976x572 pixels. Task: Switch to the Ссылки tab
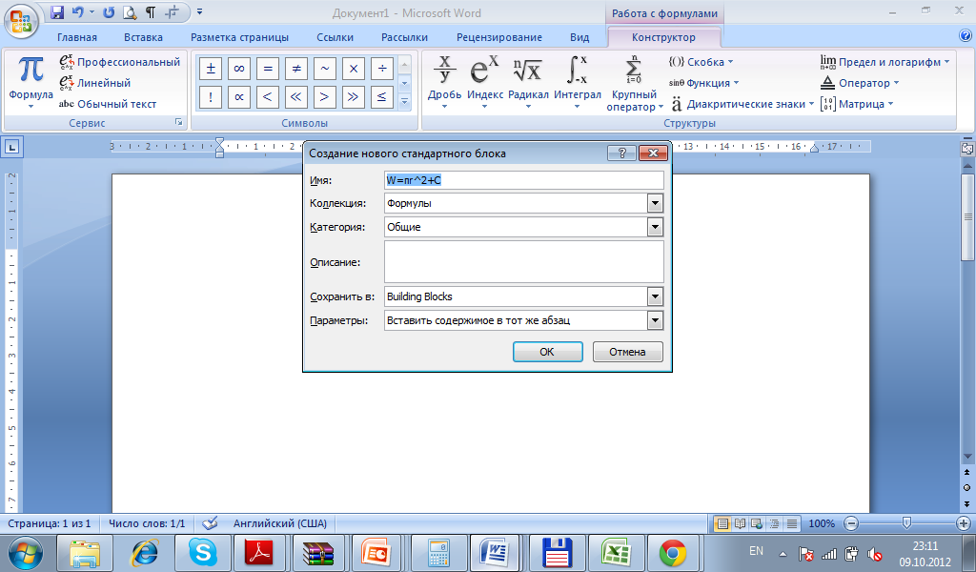tap(335, 37)
